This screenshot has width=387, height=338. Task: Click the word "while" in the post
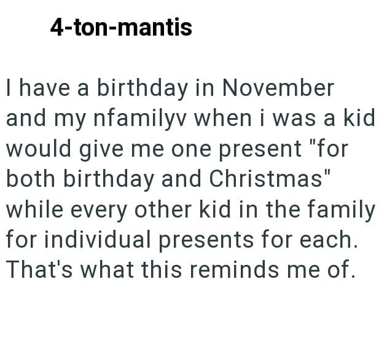coord(30,209)
